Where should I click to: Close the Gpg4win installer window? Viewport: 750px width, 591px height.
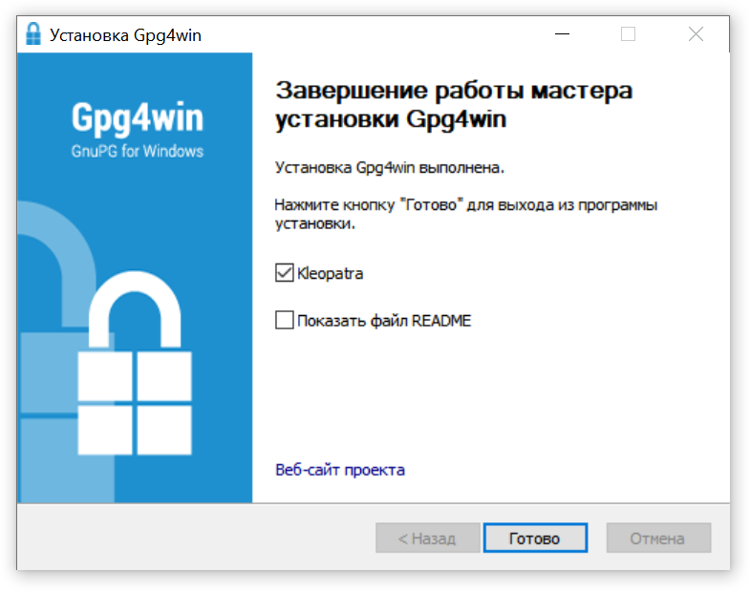[x=696, y=34]
